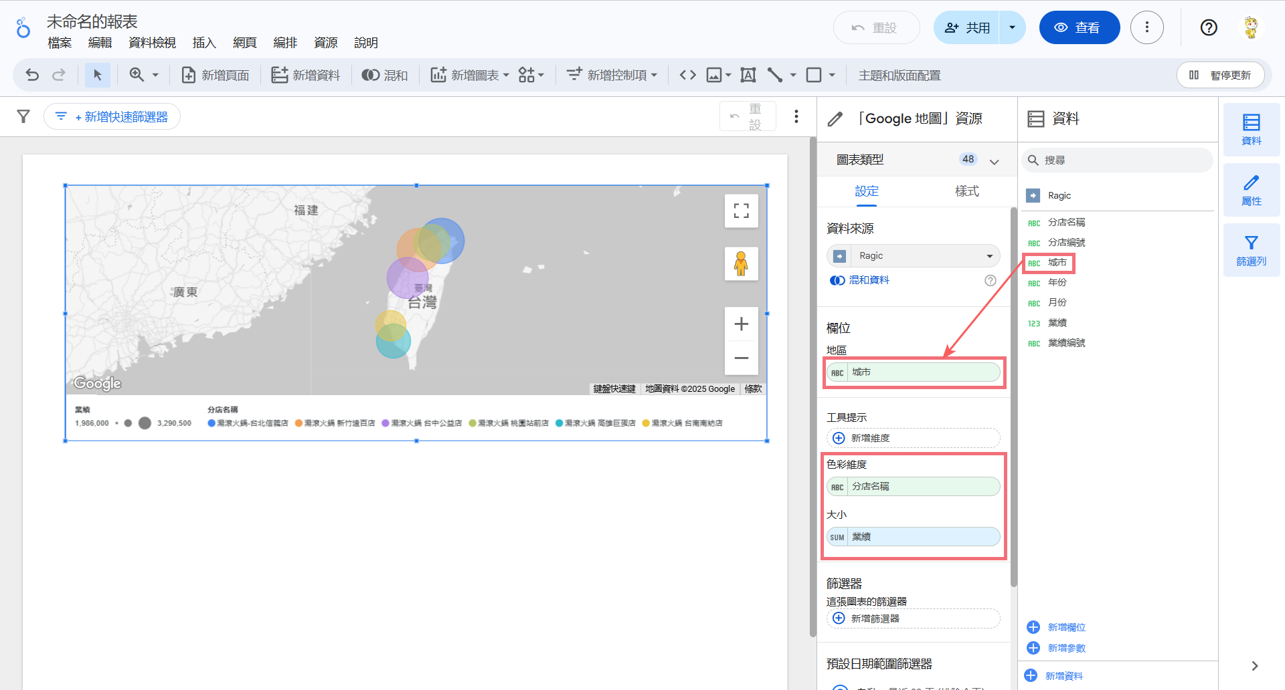The width and height of the screenshot is (1285, 690).
Task: Click the 分店名稱 color dimension chip
Action: pyautogui.click(x=913, y=487)
